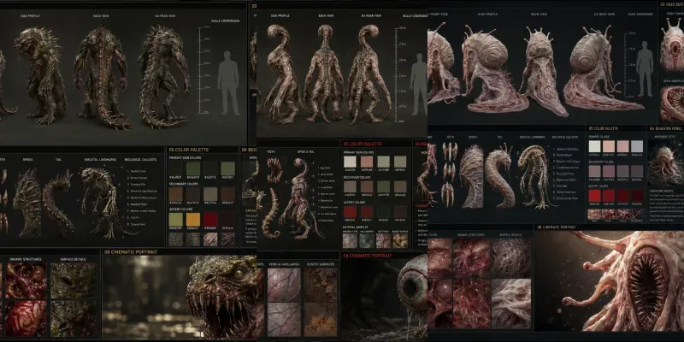Pick the brightest red accent swatch on the snail creature sheet
Screen dimensions: 684x342
click(x=594, y=196)
